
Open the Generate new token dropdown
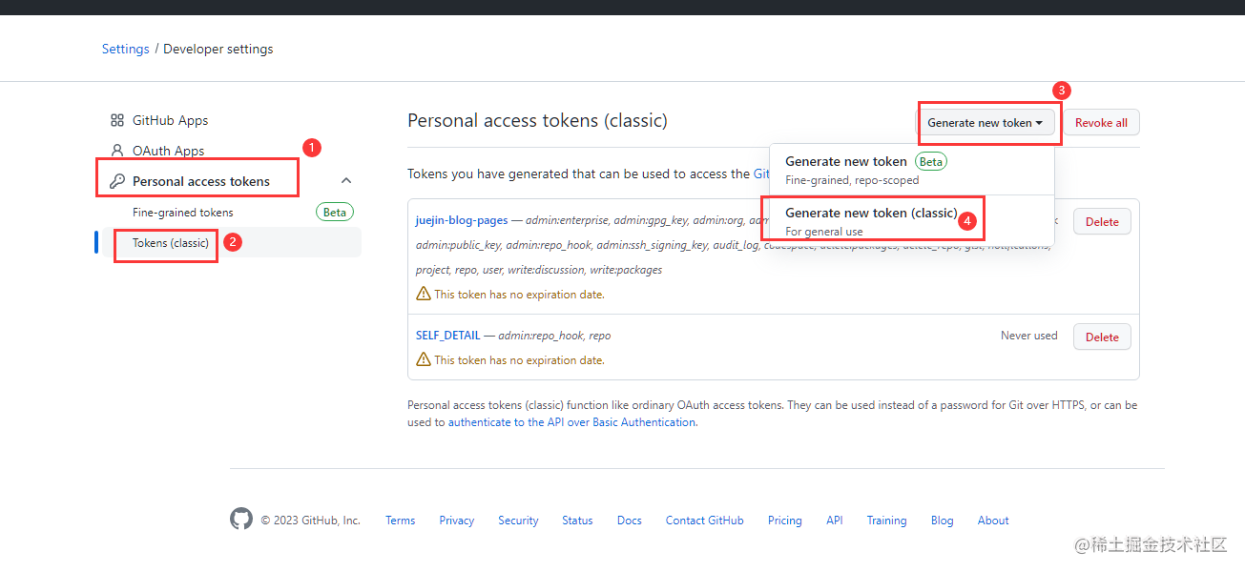pyautogui.click(x=985, y=123)
